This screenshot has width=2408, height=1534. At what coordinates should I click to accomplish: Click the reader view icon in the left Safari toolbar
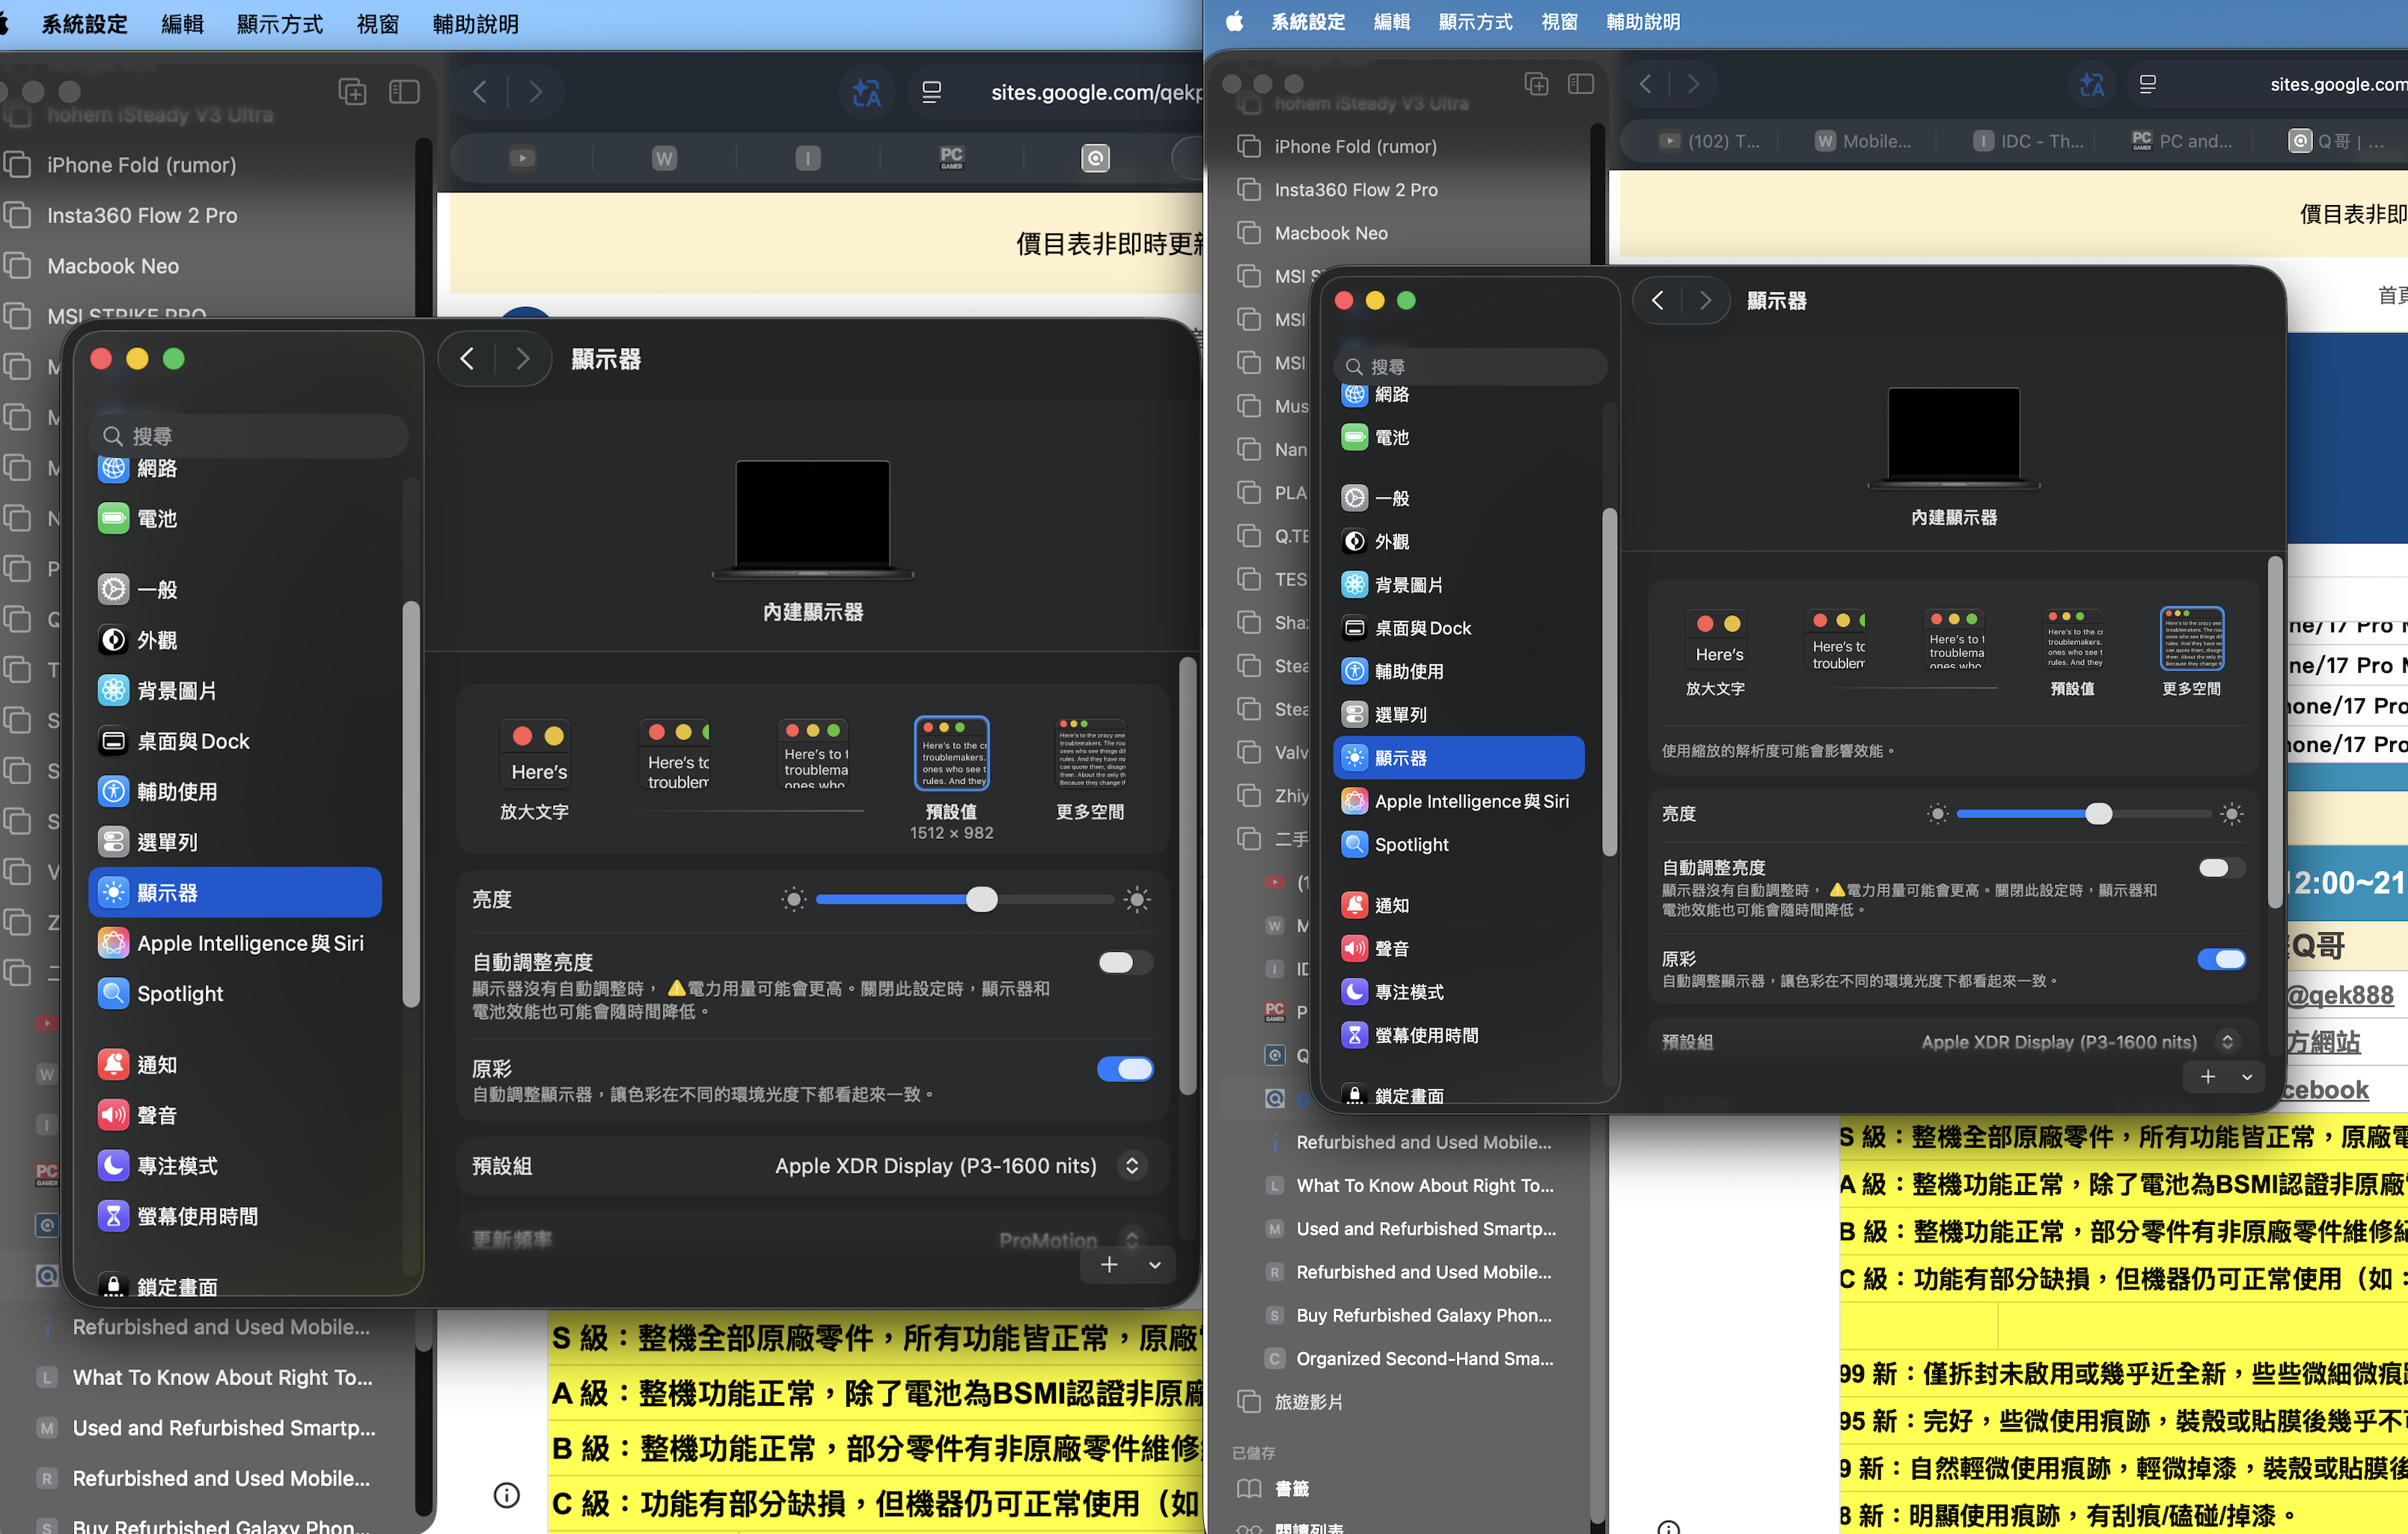931,92
